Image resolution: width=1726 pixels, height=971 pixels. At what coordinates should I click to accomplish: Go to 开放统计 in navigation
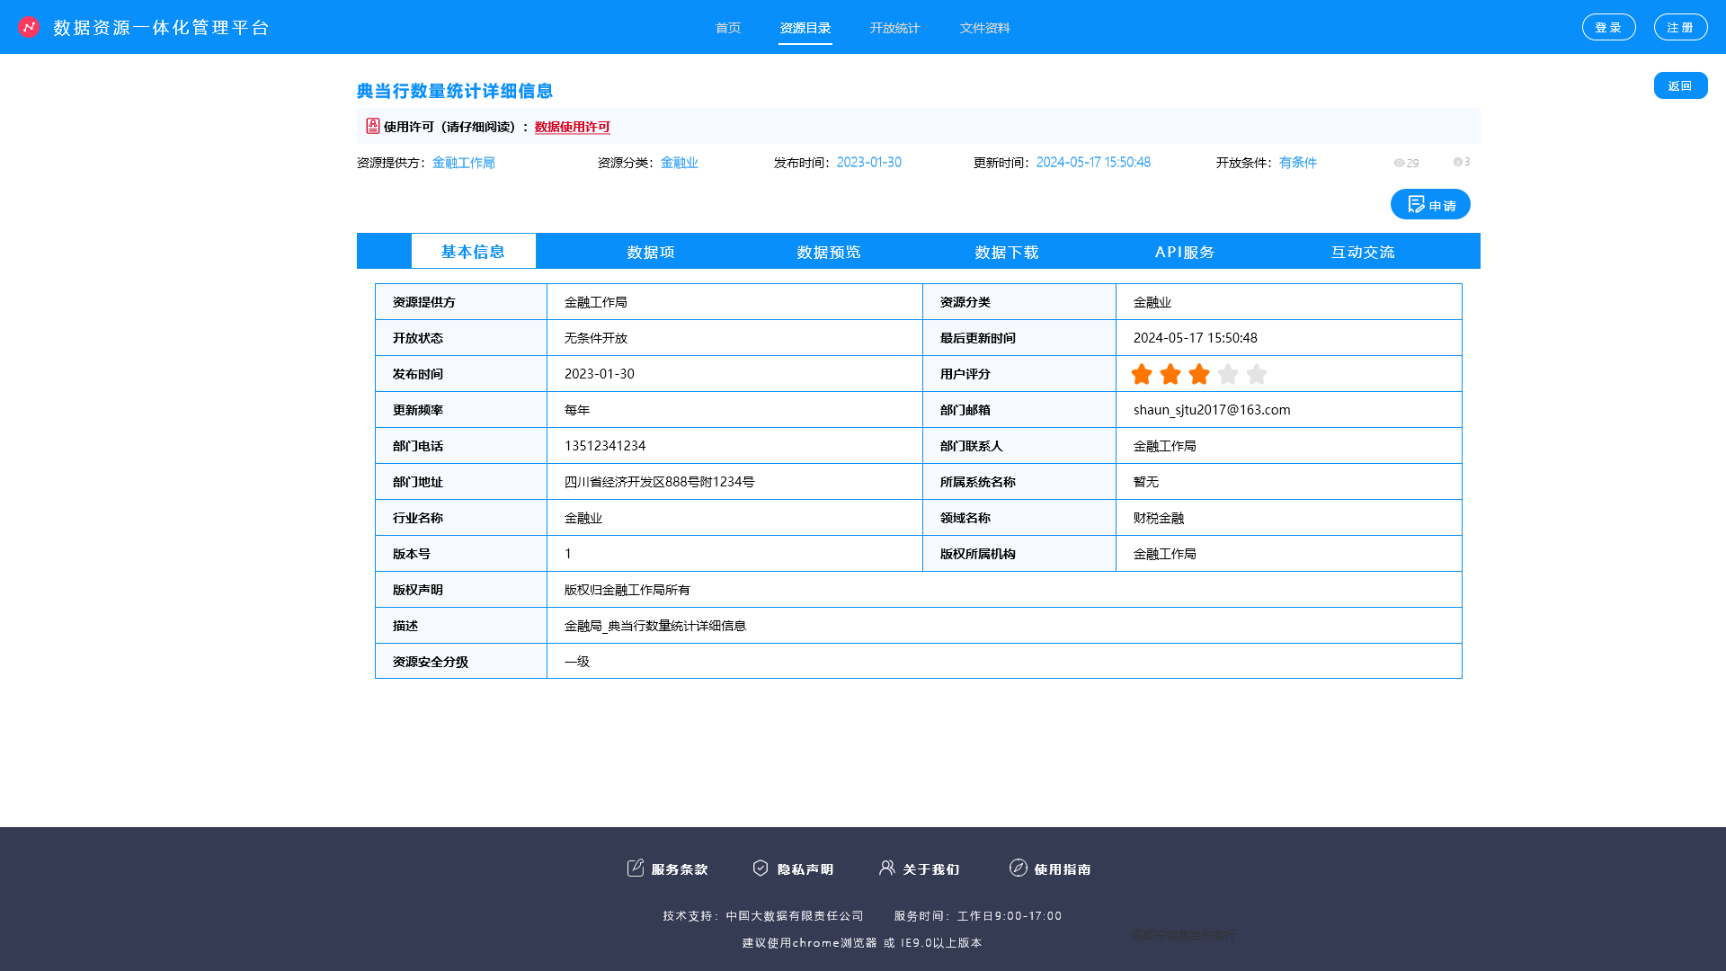click(894, 28)
